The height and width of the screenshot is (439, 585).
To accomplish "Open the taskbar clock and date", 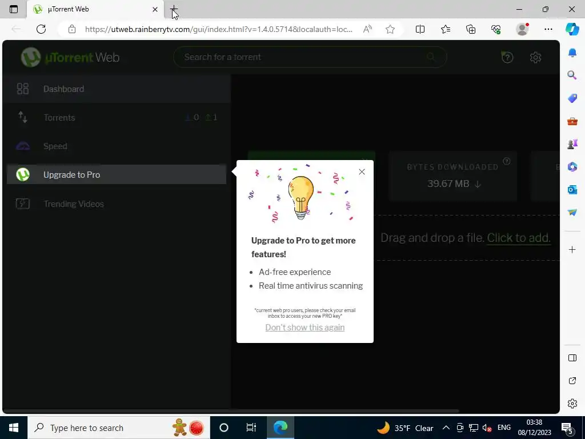I will (x=534, y=428).
